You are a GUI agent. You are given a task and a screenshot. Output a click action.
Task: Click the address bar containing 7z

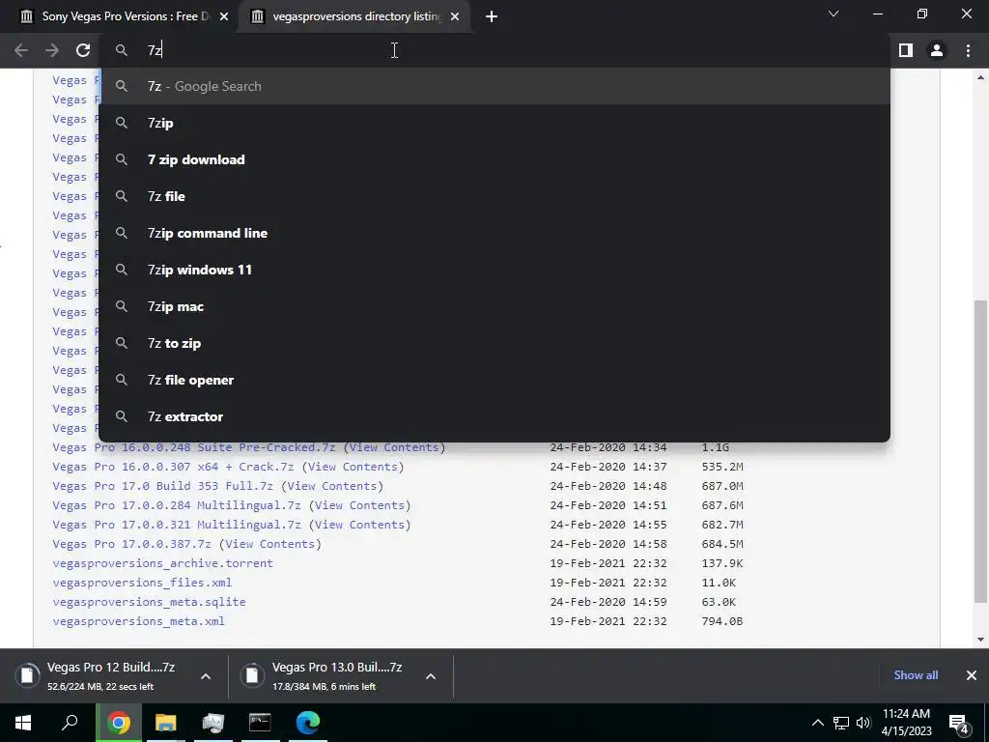point(494,50)
